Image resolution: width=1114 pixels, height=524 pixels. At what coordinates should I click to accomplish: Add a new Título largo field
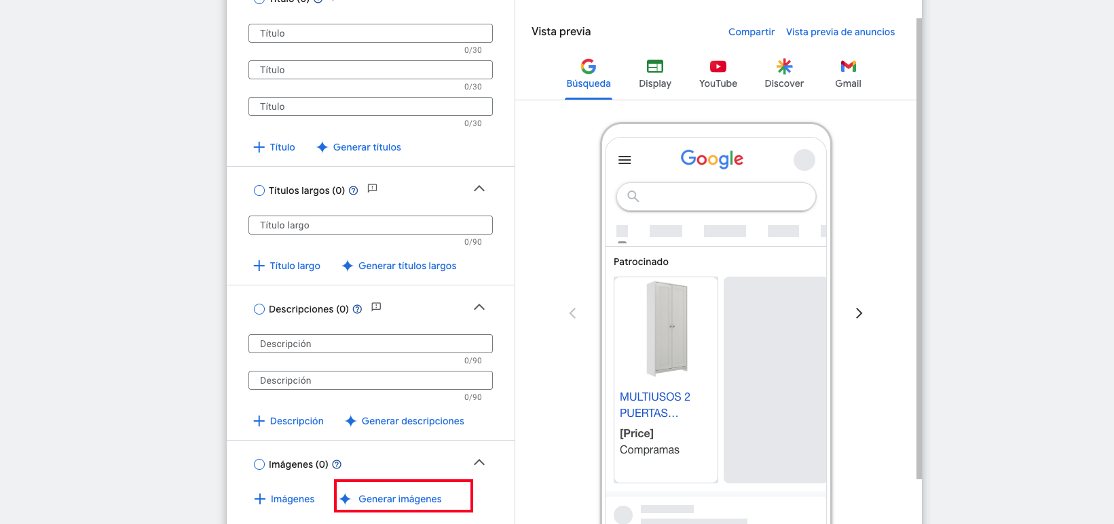286,266
